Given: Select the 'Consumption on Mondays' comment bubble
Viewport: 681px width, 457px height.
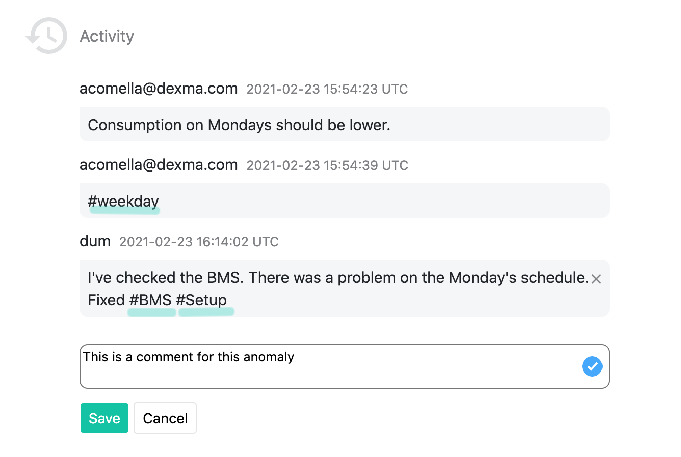Looking at the screenshot, I should click(x=345, y=124).
